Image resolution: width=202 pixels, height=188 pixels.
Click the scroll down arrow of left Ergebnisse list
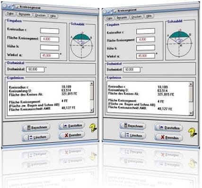coord(92,111)
